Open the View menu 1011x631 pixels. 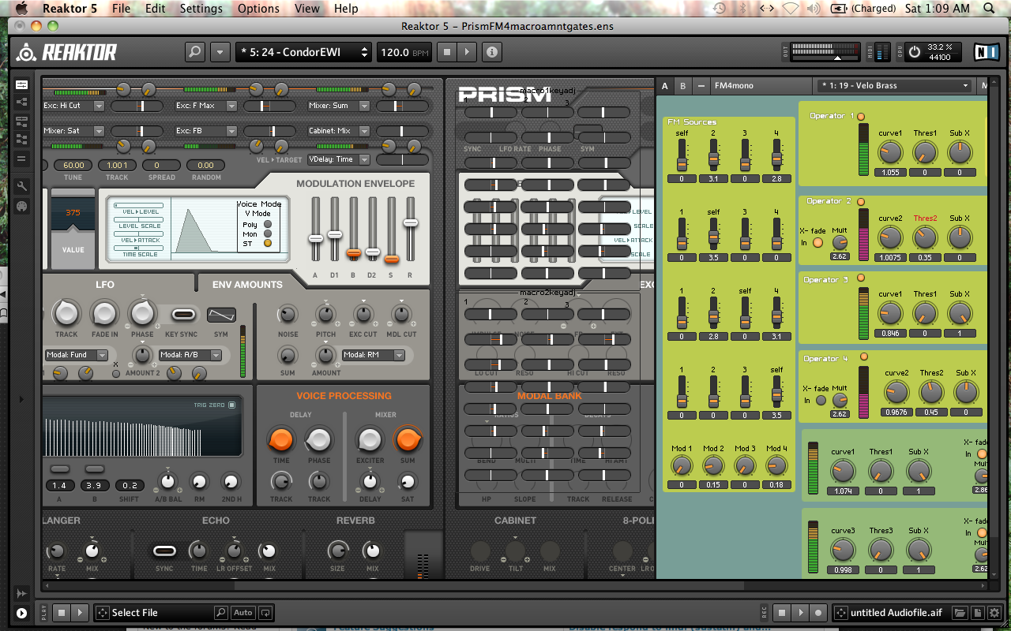[306, 9]
